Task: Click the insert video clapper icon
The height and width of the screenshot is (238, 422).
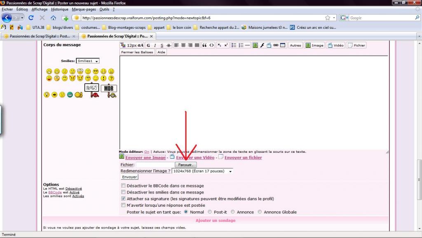Action: 269,45
